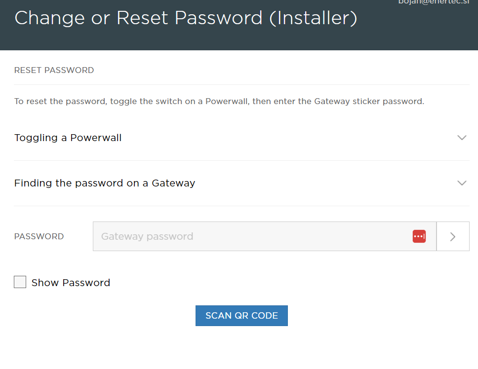The width and height of the screenshot is (478, 369).
Task: Click the Change or Reset Password header title
Action: point(186,18)
